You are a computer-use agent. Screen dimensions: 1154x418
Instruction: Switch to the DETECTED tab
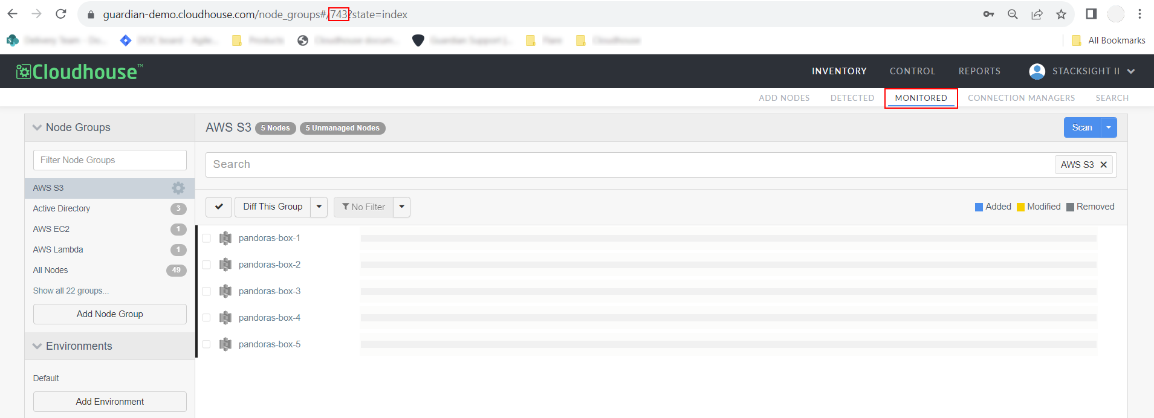[x=852, y=98]
